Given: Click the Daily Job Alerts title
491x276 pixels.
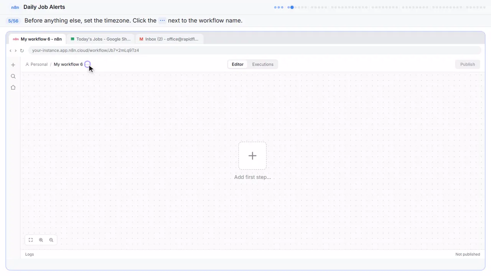Looking at the screenshot, I should pyautogui.click(x=44, y=7).
